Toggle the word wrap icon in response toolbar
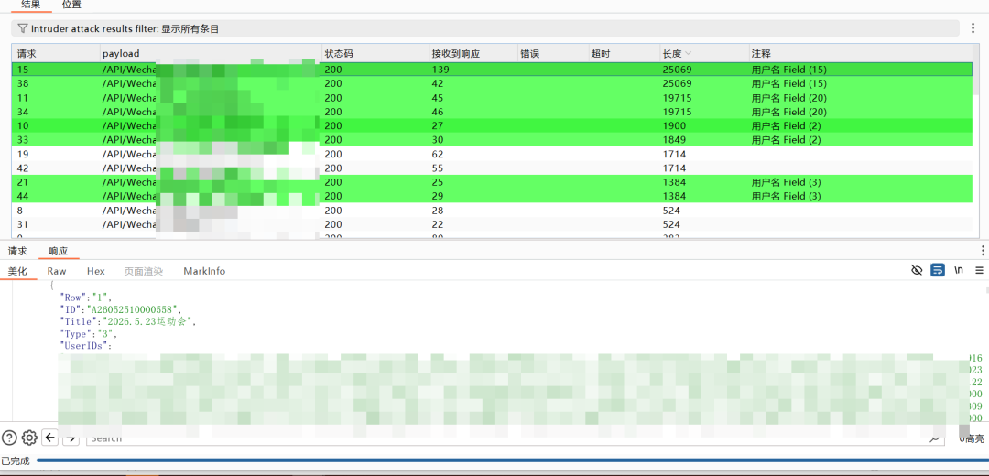Image resolution: width=989 pixels, height=476 pixels. (938, 270)
